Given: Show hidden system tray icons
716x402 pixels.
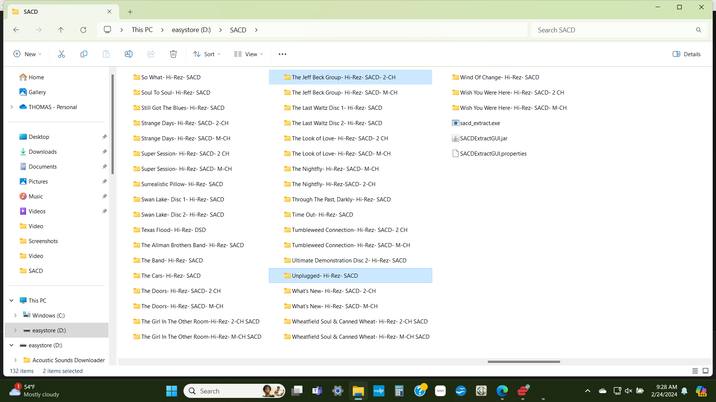Looking at the screenshot, I should (588, 390).
